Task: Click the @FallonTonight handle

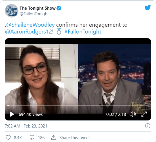Action: 34,14
